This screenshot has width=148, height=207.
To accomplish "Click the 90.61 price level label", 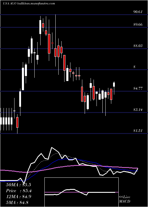I will (x=138, y=12).
